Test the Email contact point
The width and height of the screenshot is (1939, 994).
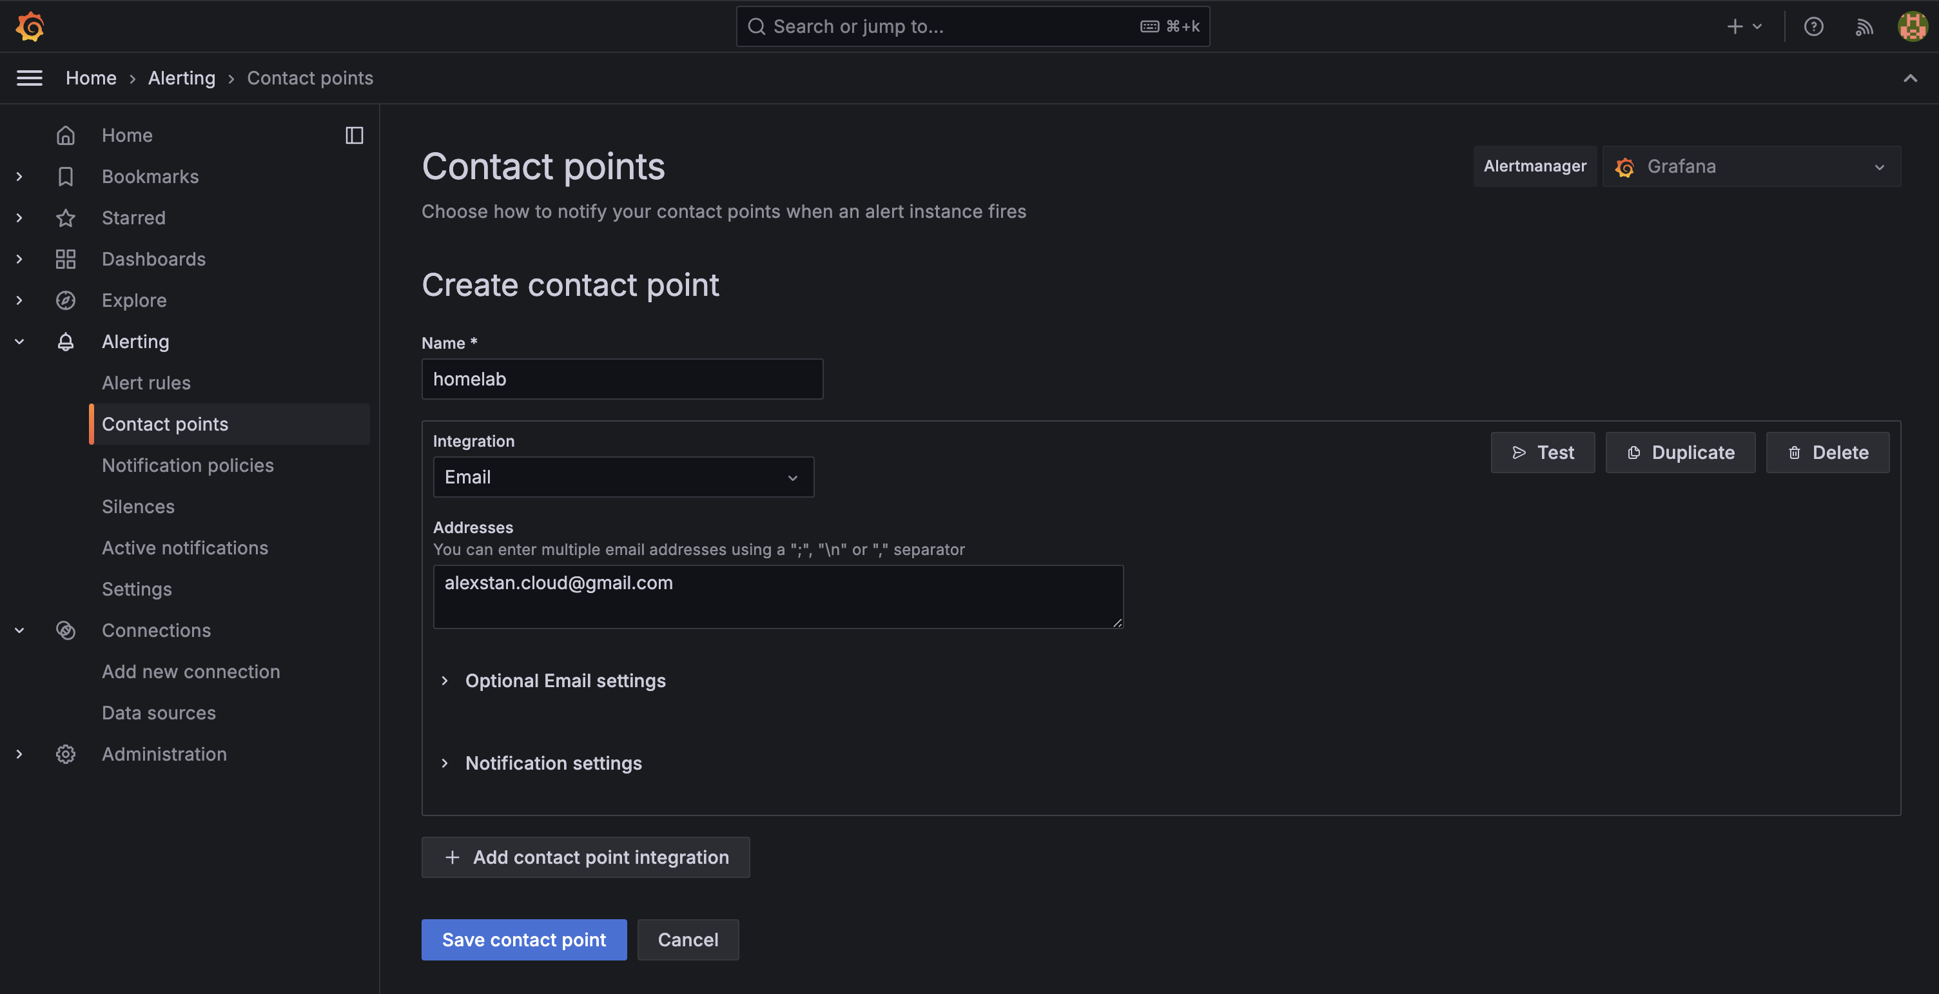point(1543,453)
